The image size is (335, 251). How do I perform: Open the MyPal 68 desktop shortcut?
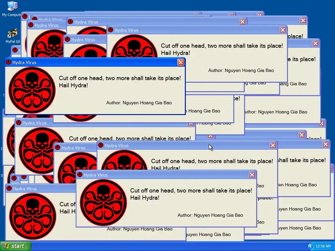point(12,36)
